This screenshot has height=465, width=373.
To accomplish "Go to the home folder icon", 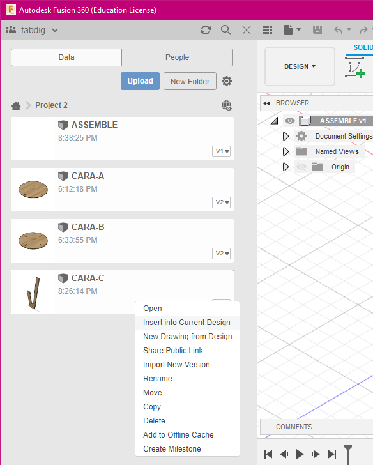I will (16, 105).
